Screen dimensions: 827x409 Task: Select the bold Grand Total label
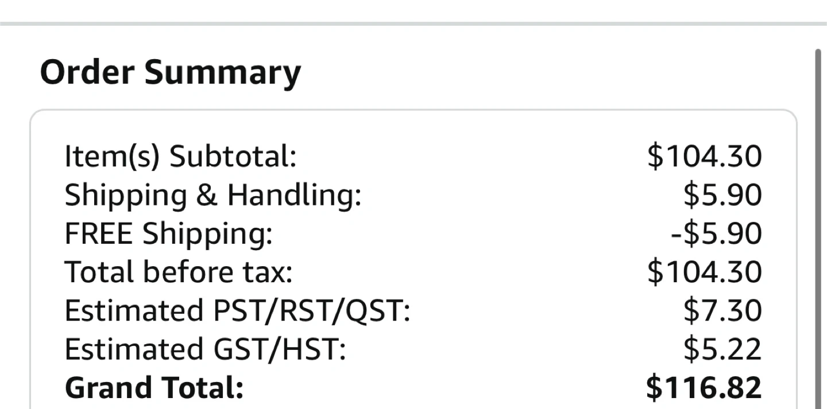[154, 388]
